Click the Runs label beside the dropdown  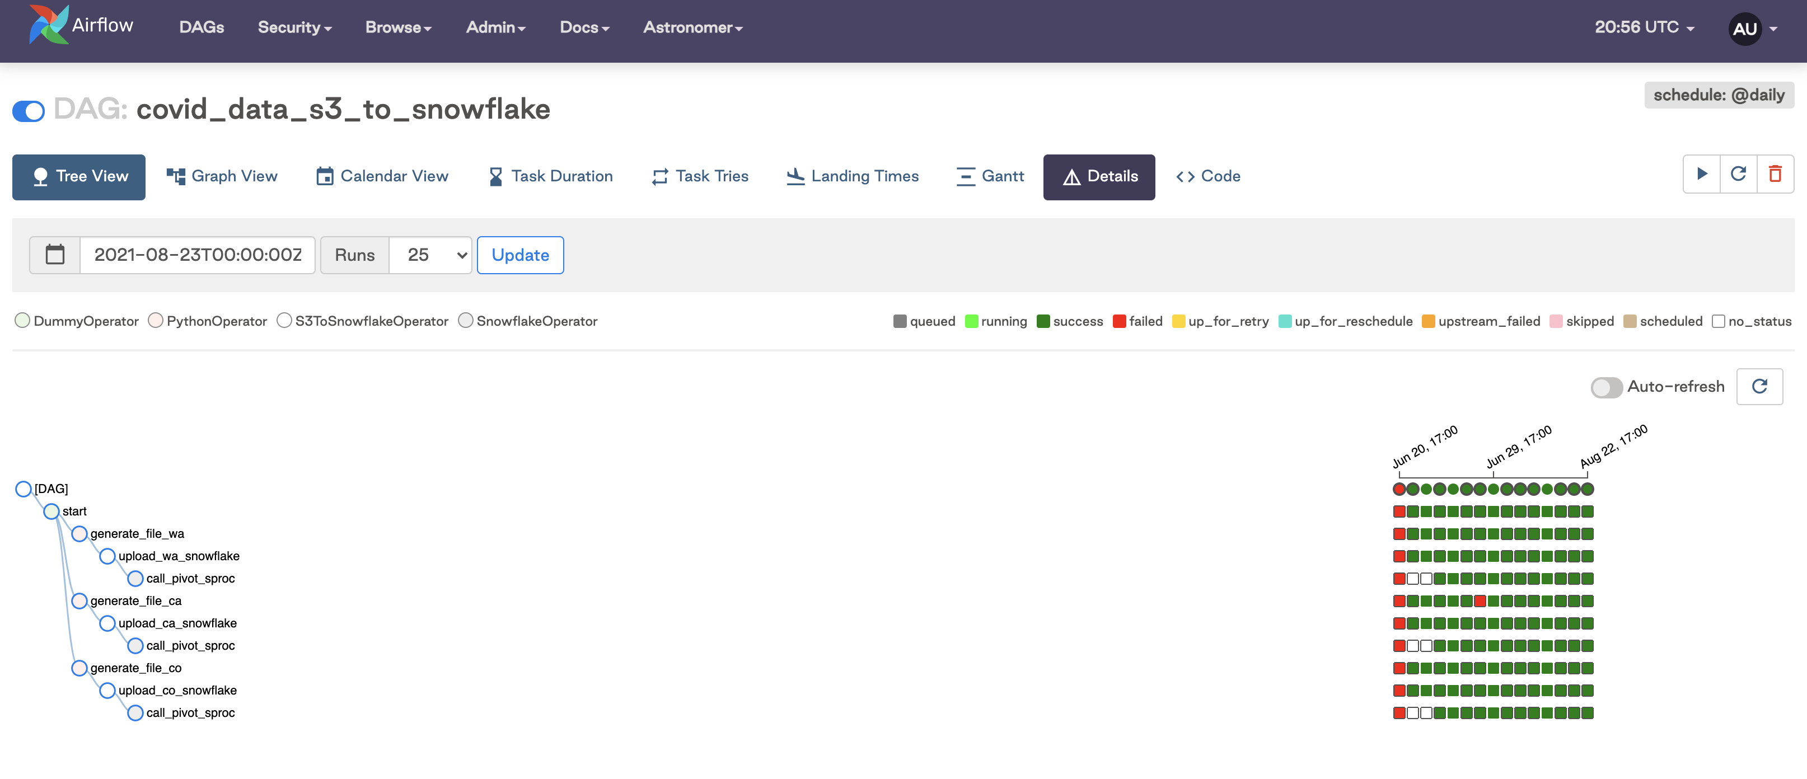click(354, 255)
